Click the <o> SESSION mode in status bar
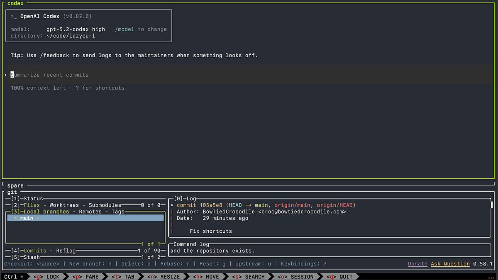 pyautogui.click(x=295, y=277)
